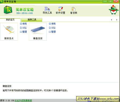120x102 pixels.
Task: Click 讨论 next to 键盘连按
Action: click(x=52, y=28)
